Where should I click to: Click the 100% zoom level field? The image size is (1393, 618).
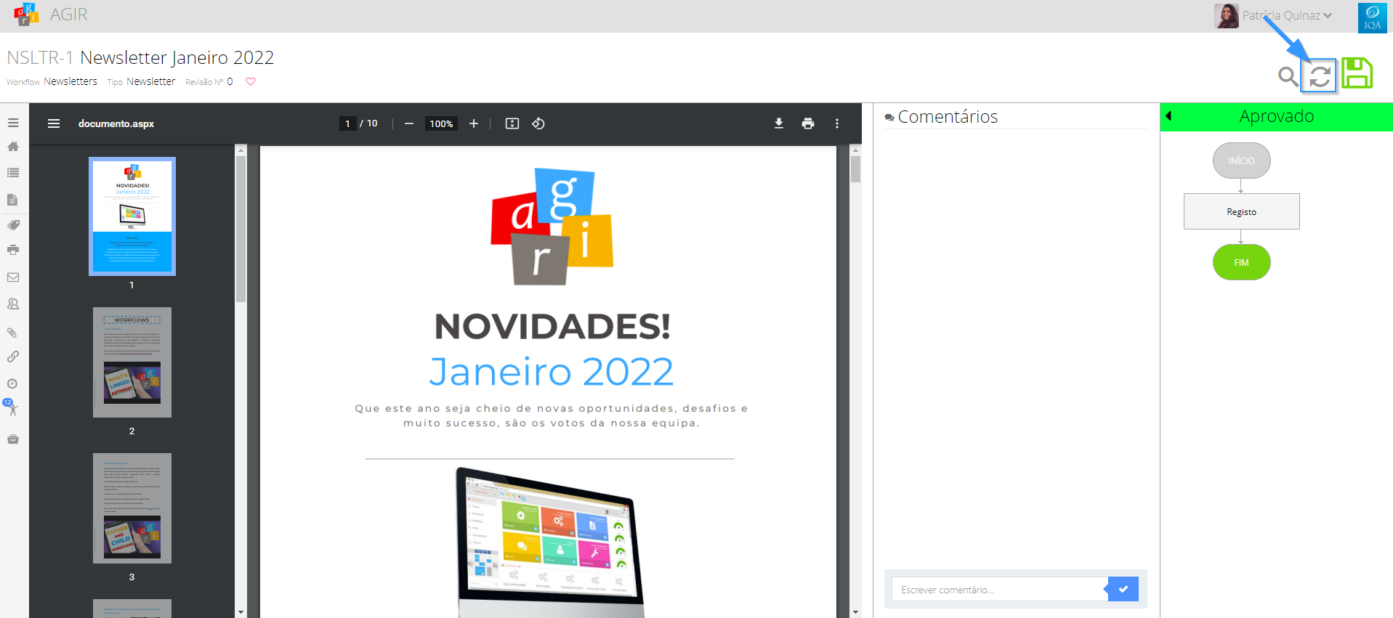point(441,123)
